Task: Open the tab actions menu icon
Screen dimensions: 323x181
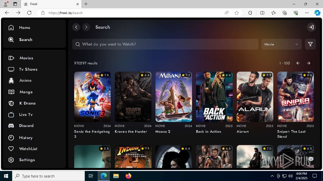Action: (x=15, y=4)
